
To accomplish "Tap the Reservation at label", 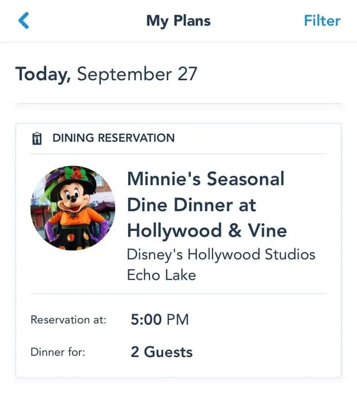I will [69, 320].
